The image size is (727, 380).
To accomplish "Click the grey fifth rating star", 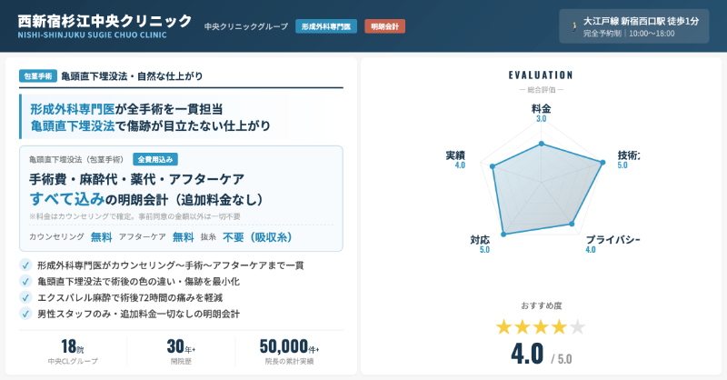I will coord(577,326).
